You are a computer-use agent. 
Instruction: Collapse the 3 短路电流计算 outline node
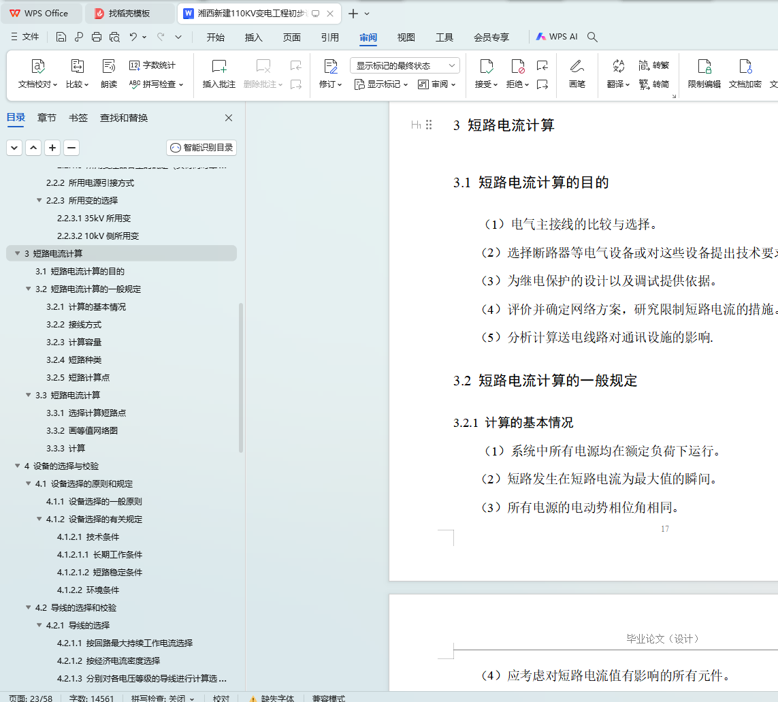click(18, 253)
